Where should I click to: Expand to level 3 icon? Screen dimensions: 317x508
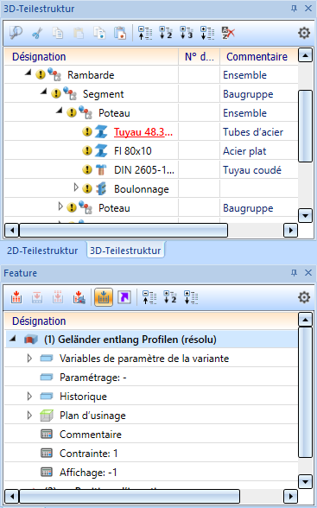pyautogui.click(x=187, y=33)
